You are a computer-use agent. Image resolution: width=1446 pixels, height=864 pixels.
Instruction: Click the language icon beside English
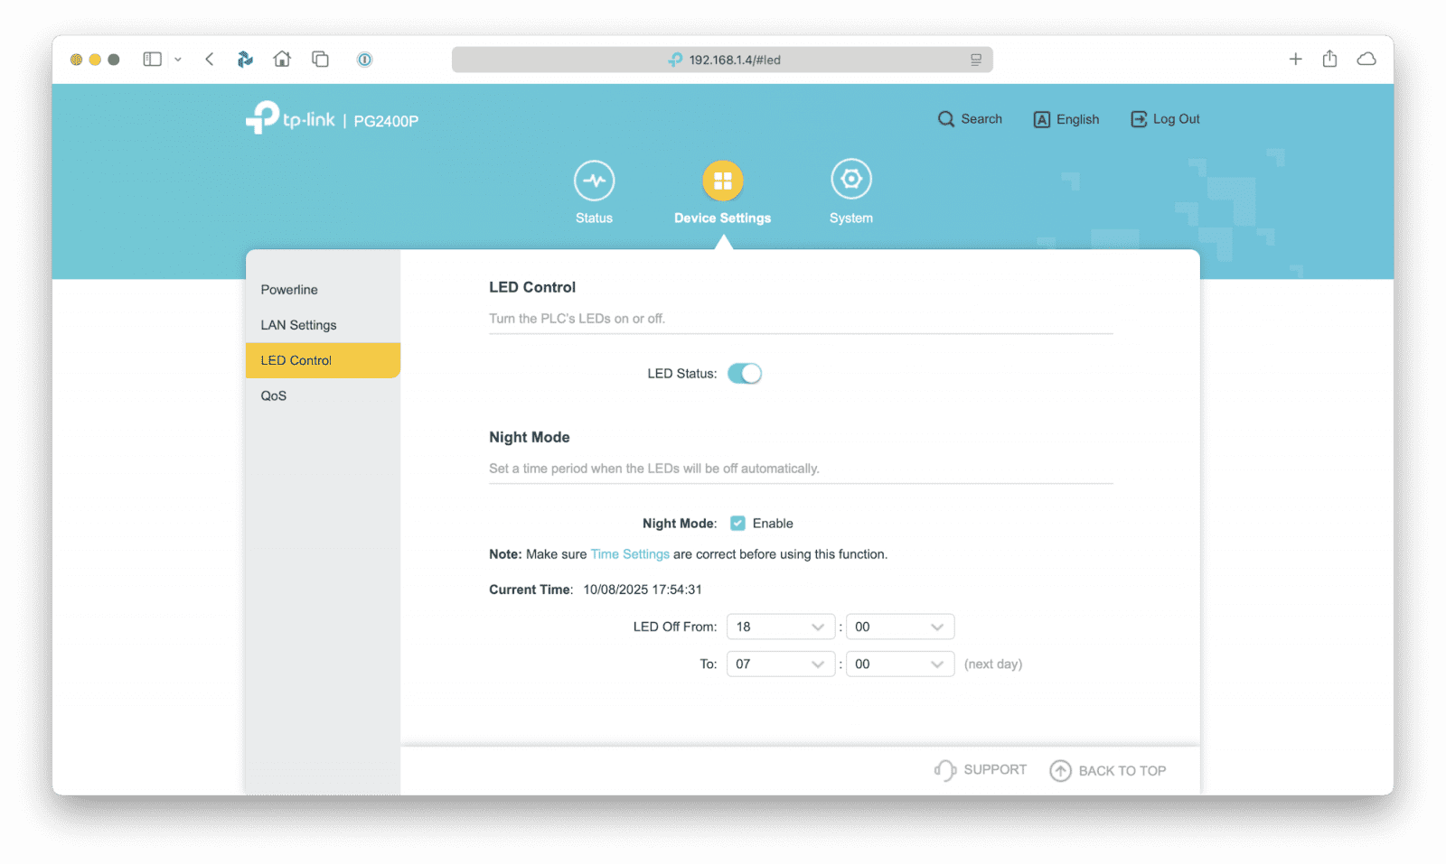coord(1042,120)
